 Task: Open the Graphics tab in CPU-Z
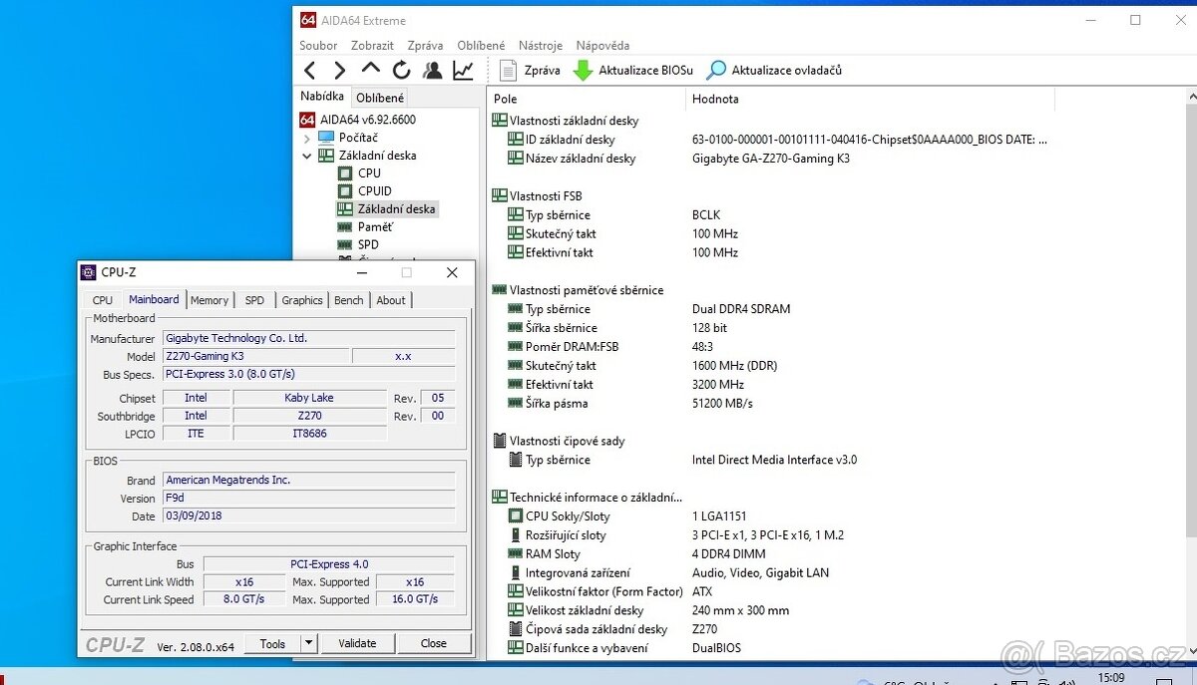302,300
